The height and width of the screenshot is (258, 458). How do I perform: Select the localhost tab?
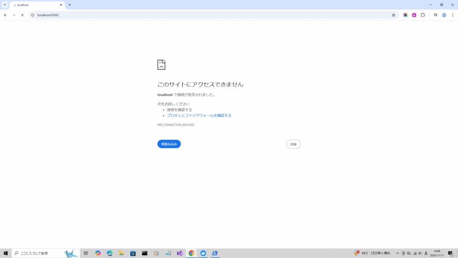point(36,5)
